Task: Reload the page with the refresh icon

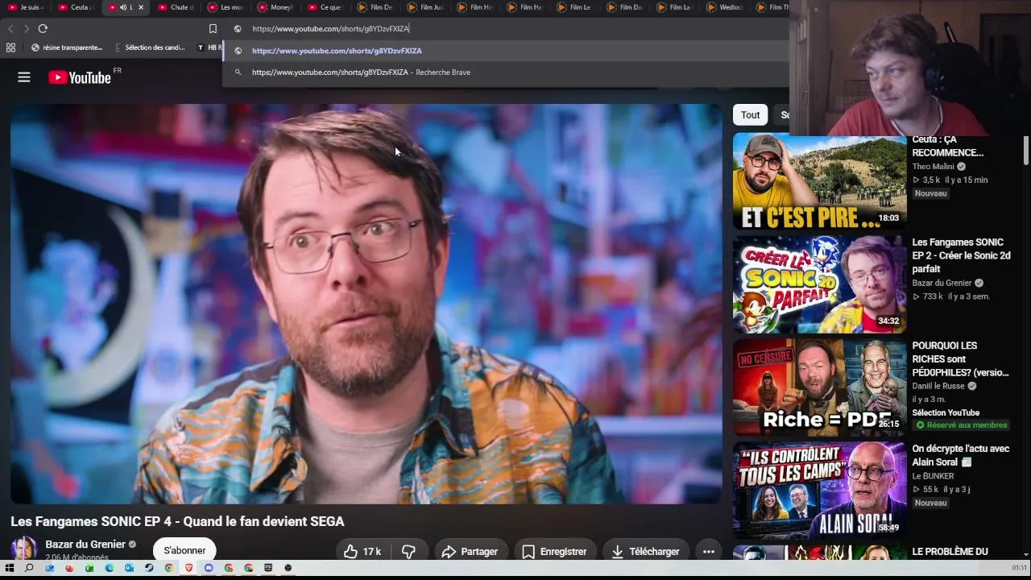Action: [43, 29]
